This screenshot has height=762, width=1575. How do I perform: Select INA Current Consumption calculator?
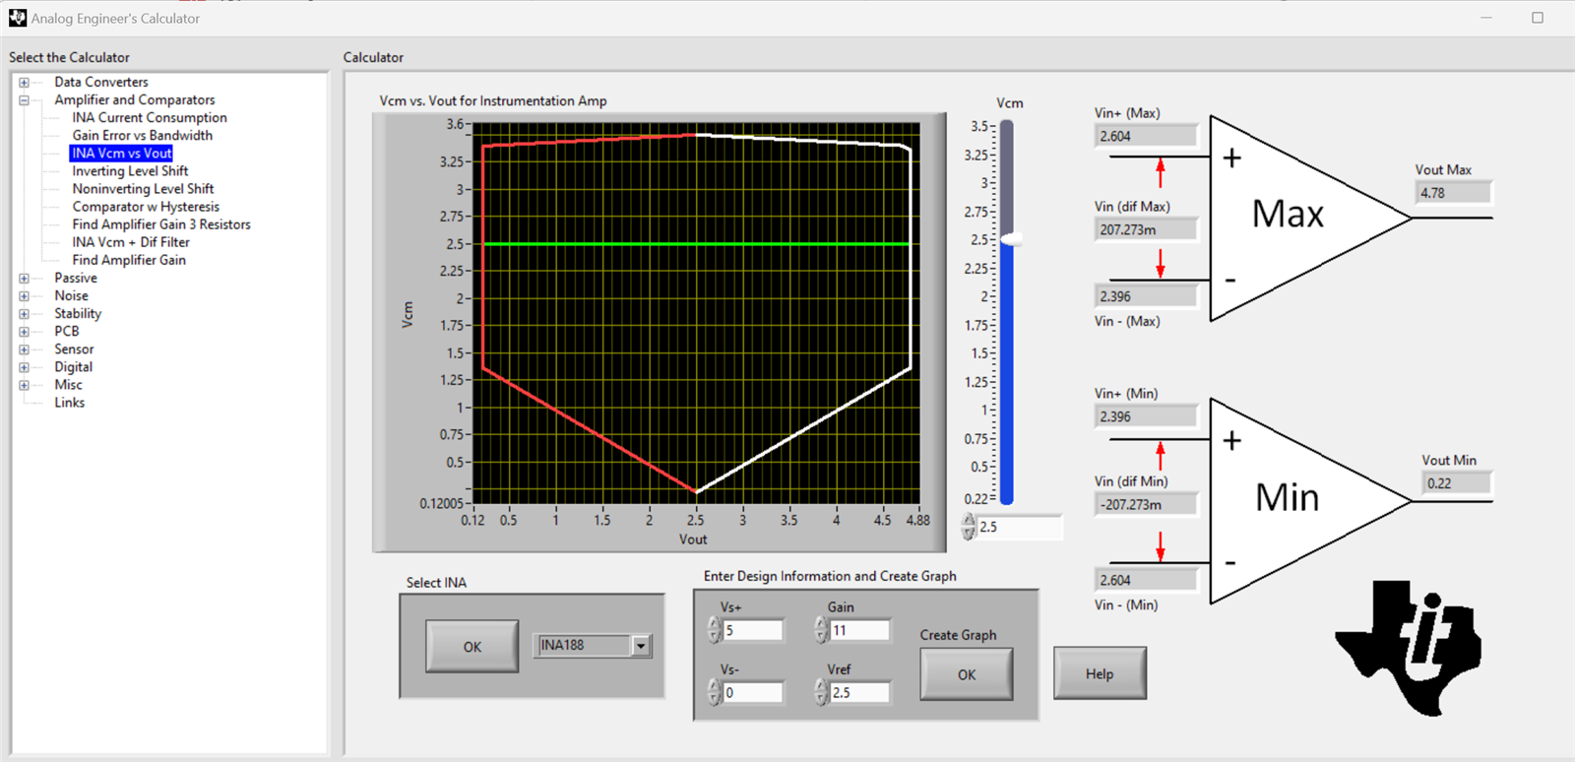[150, 118]
